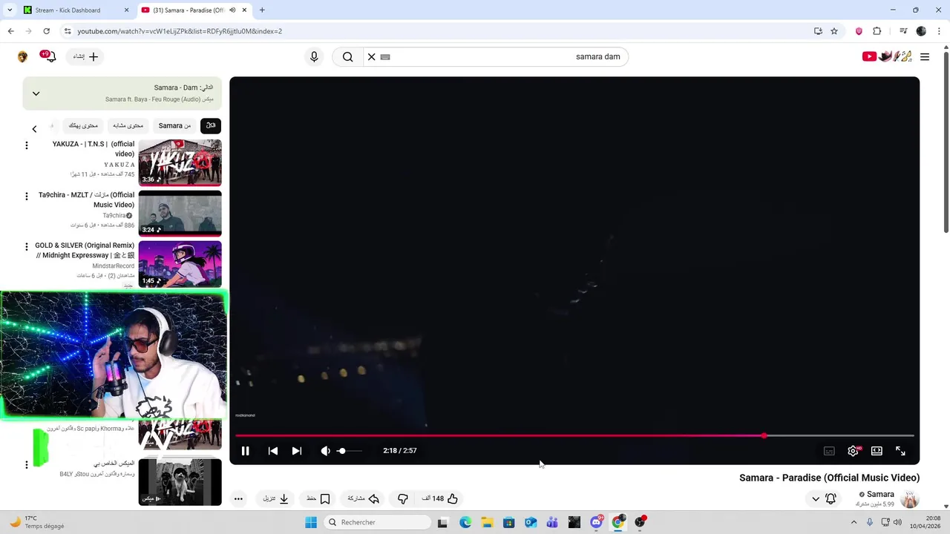950x534 pixels.
Task: Select the 'All' filter chip
Action: click(x=211, y=125)
